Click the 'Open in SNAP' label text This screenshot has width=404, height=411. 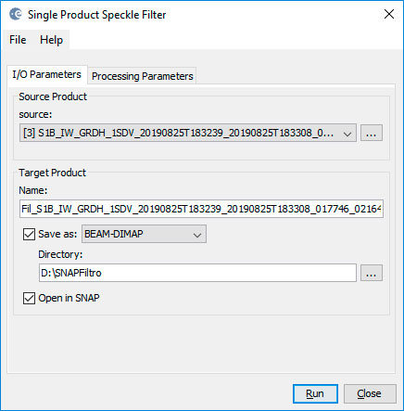(69, 298)
